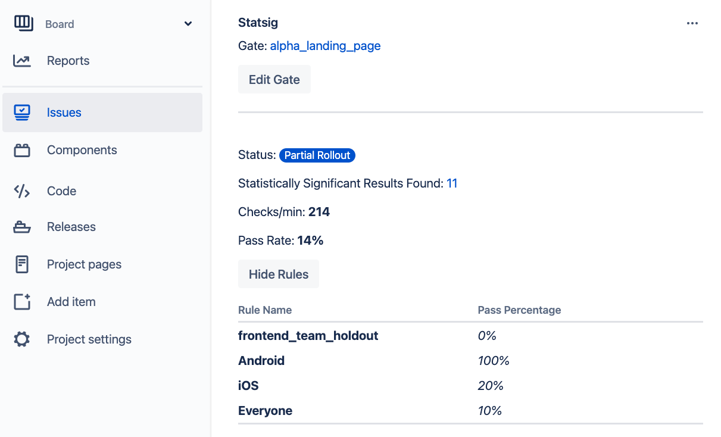Click the Checks/min value 214
Screen dimensions: 721x437
tap(319, 212)
